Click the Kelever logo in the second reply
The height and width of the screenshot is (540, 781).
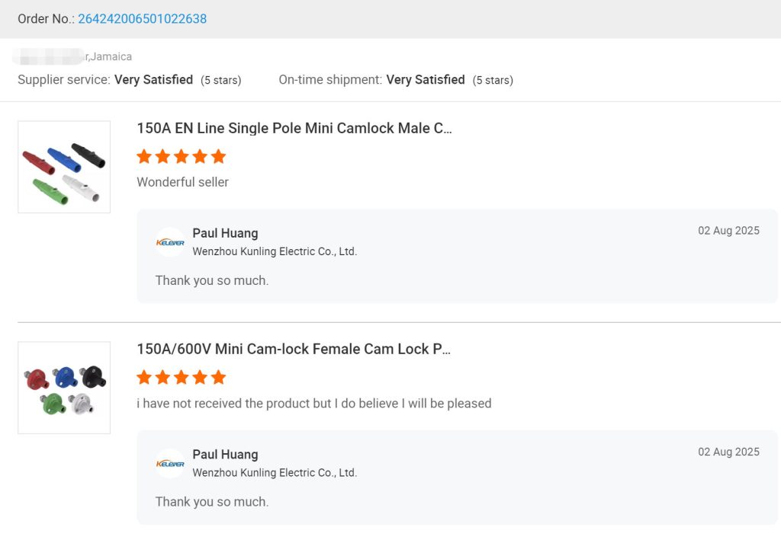(170, 463)
